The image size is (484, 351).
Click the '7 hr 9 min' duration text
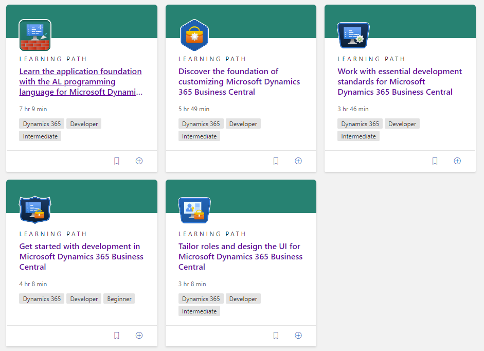pos(33,109)
